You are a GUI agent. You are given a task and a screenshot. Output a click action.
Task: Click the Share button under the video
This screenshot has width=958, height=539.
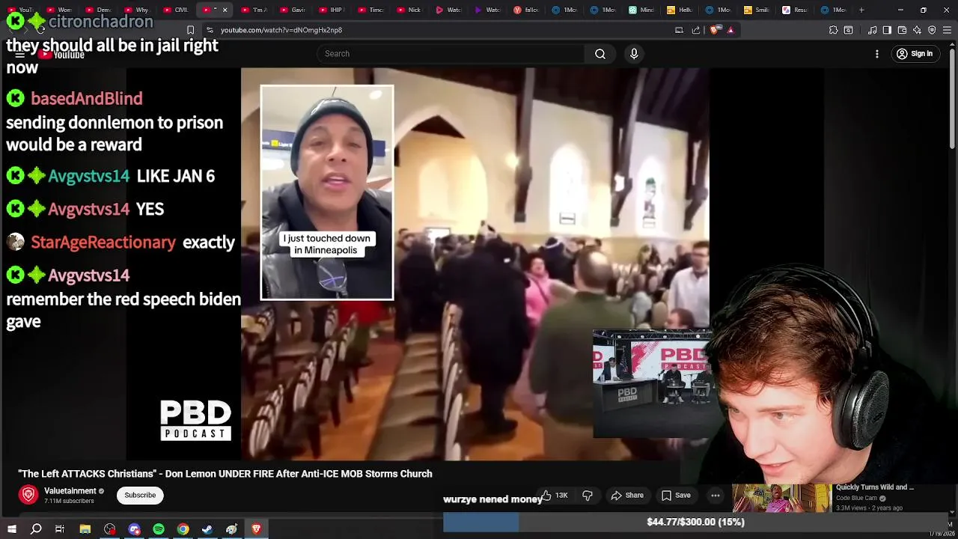(x=627, y=495)
